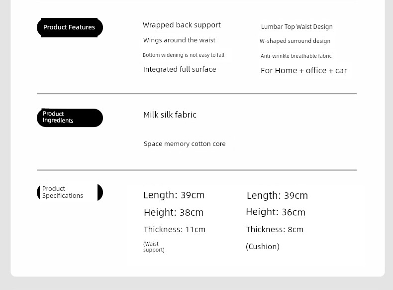Click W-shaped surround design text
This screenshot has height=290, width=393.
click(295, 41)
